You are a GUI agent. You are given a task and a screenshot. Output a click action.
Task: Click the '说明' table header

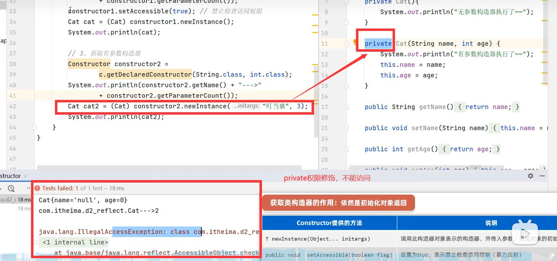click(x=491, y=223)
